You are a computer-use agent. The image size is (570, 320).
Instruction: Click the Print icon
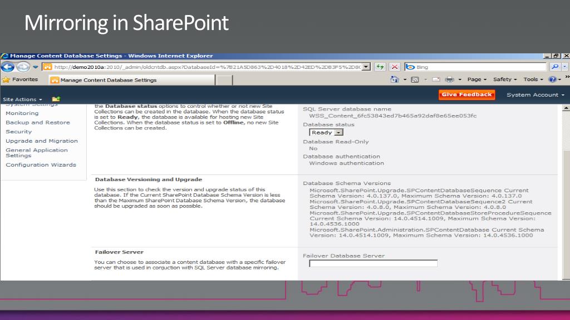(x=450, y=79)
